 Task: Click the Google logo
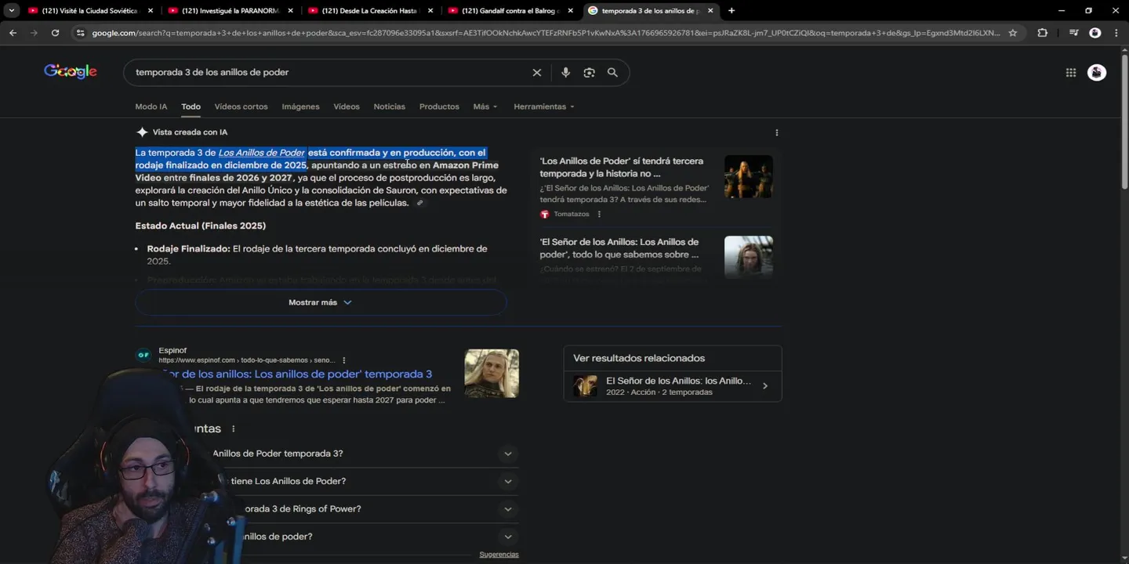(71, 71)
